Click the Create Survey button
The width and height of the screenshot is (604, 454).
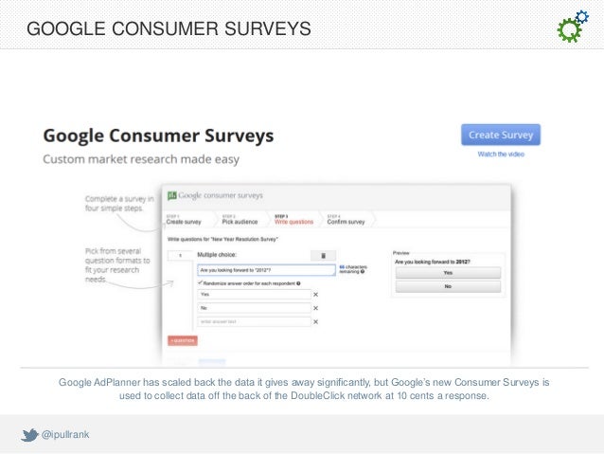coord(501,135)
